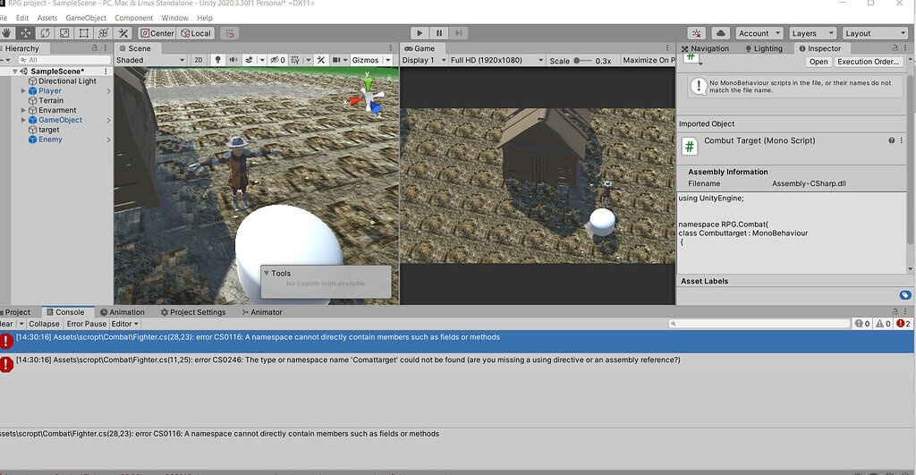
Task: Click the scene orientation gizmo
Action: [368, 99]
